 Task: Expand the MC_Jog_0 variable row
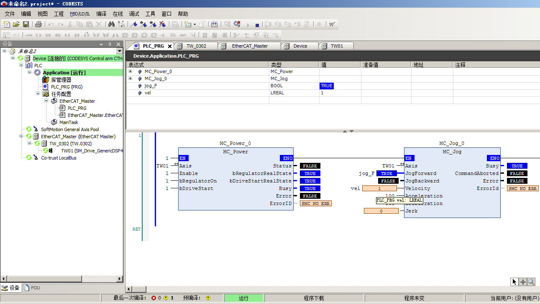pyautogui.click(x=130, y=79)
